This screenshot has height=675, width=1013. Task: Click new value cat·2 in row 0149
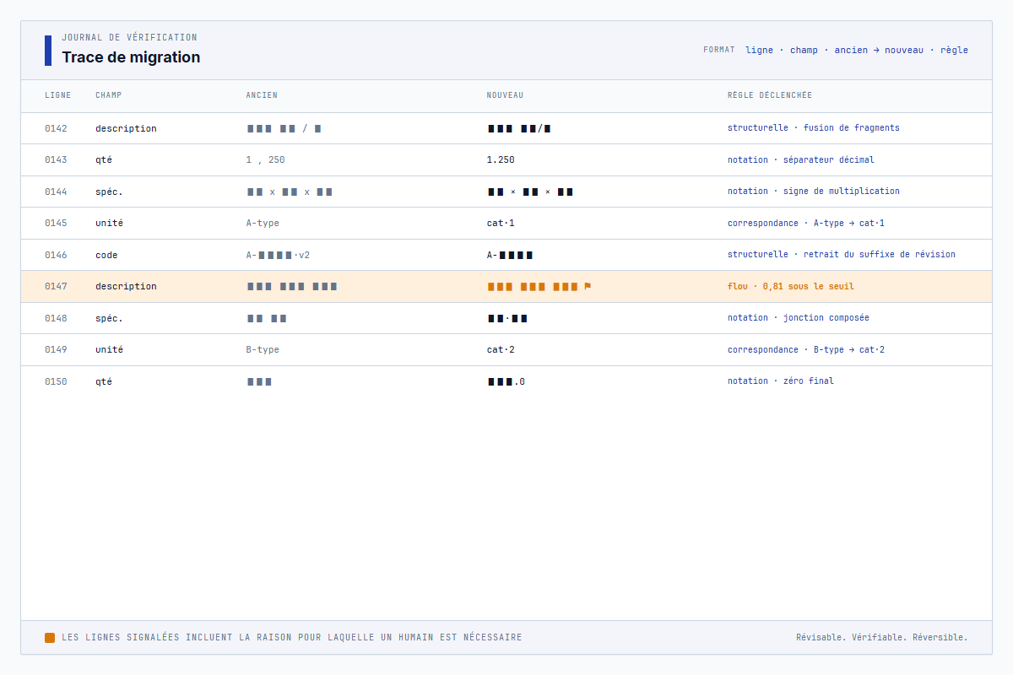pyautogui.click(x=501, y=349)
